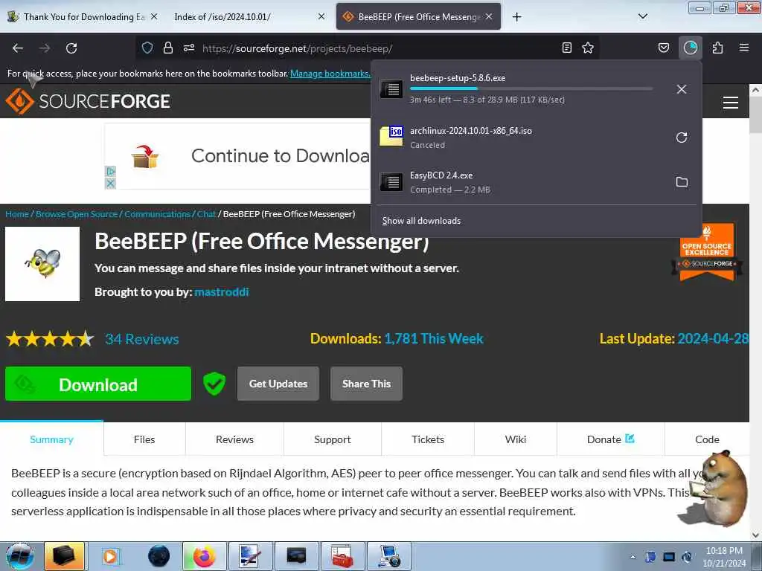Click the Share This button
Image resolution: width=762 pixels, height=571 pixels.
pyautogui.click(x=366, y=384)
